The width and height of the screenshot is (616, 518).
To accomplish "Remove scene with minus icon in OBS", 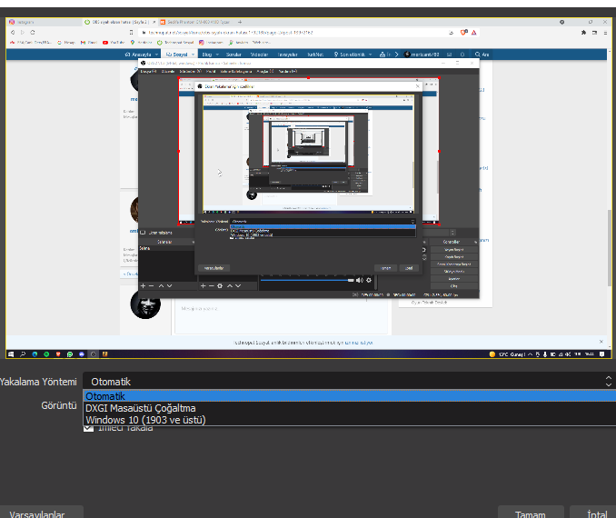I will pyautogui.click(x=151, y=286).
